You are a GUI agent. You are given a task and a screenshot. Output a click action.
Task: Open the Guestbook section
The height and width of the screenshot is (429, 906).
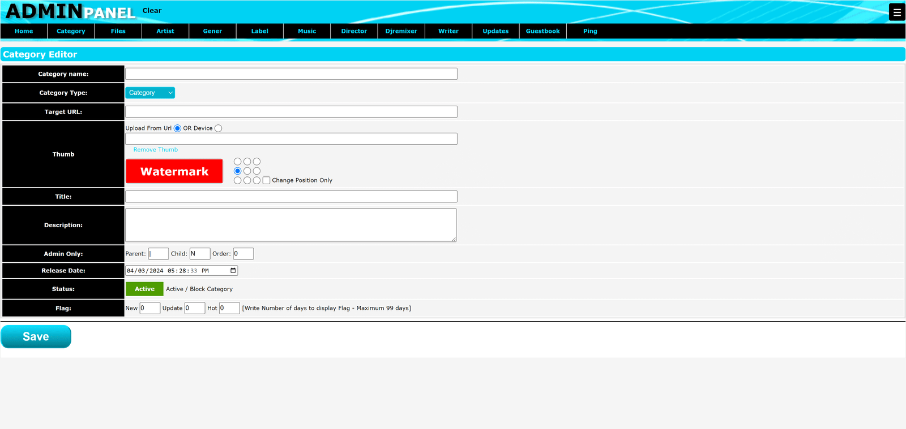point(542,31)
